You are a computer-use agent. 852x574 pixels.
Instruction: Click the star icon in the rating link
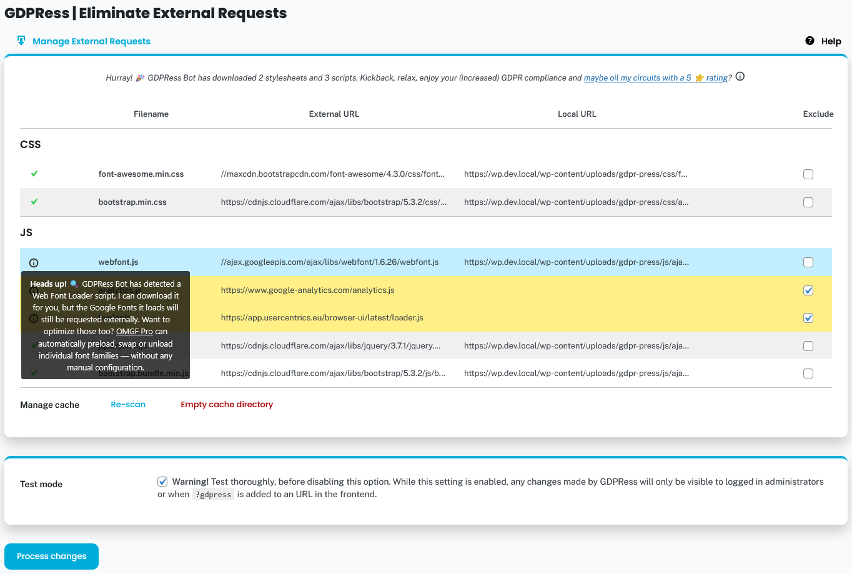[700, 78]
